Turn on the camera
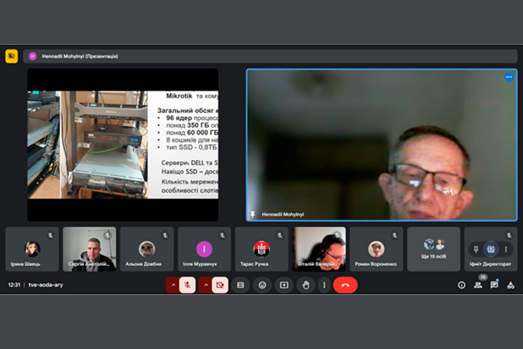This screenshot has height=349, width=523. click(x=220, y=285)
